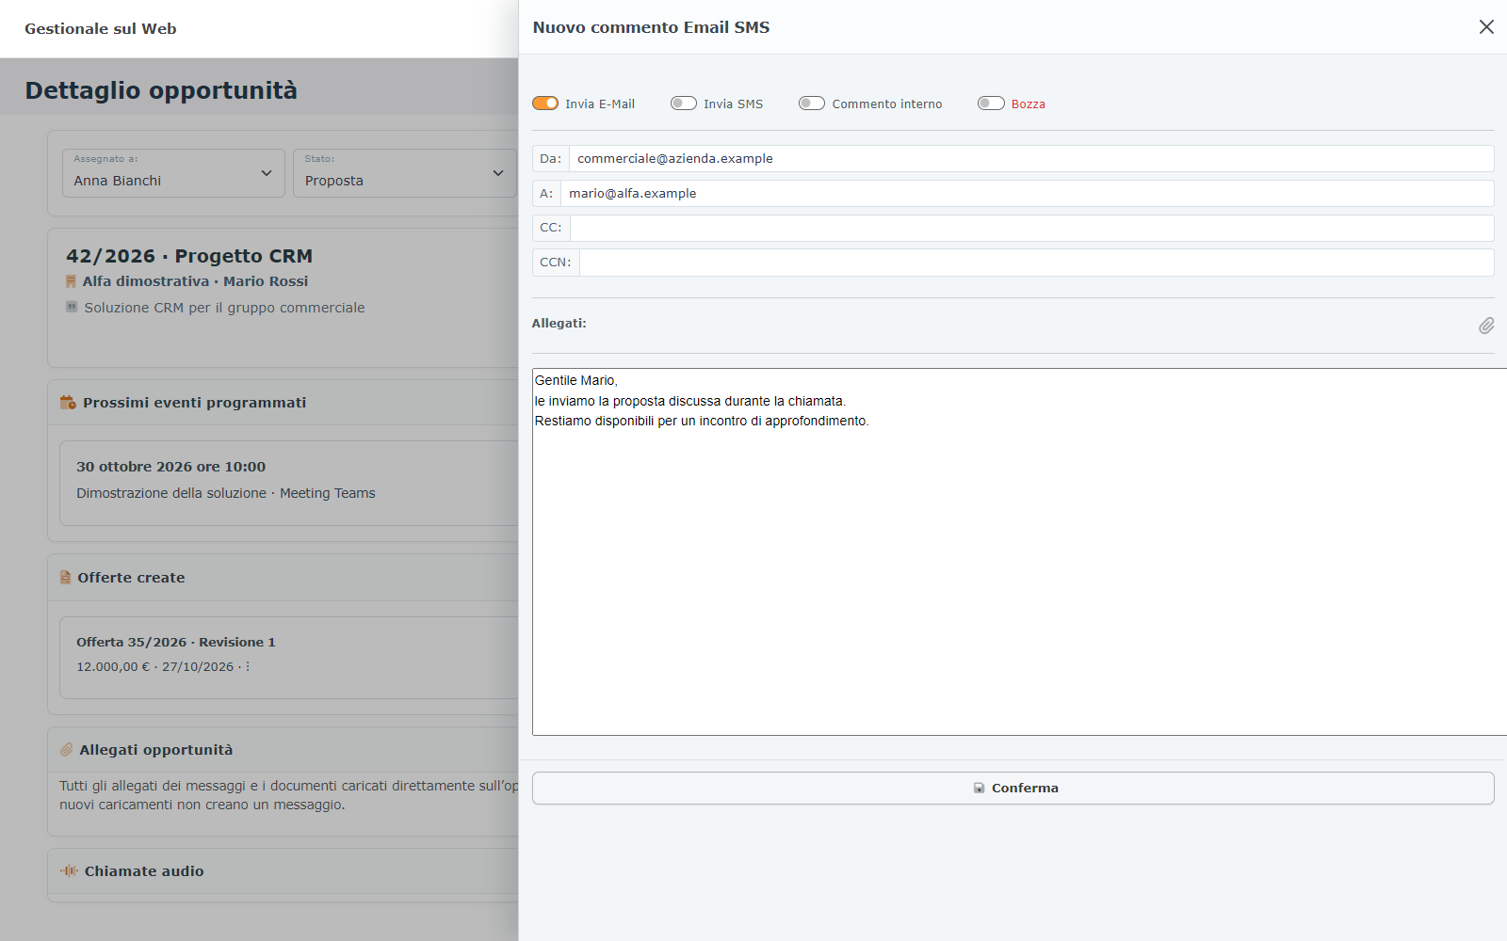This screenshot has height=941, width=1507.
Task: Click the document icon beside Offerte create
Action: tap(65, 578)
